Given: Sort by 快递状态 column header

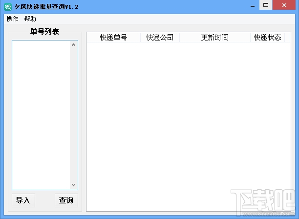Looking at the screenshot, I should click(x=268, y=38).
